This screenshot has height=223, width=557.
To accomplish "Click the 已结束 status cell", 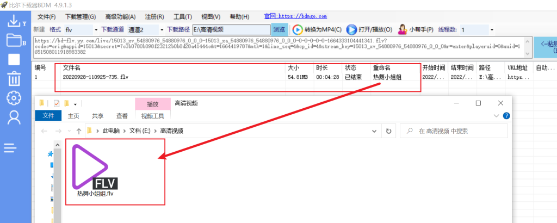I will pos(353,77).
